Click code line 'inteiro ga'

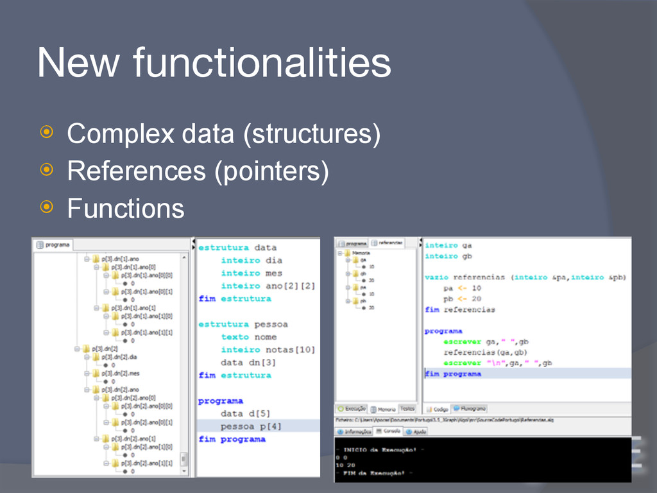448,245
